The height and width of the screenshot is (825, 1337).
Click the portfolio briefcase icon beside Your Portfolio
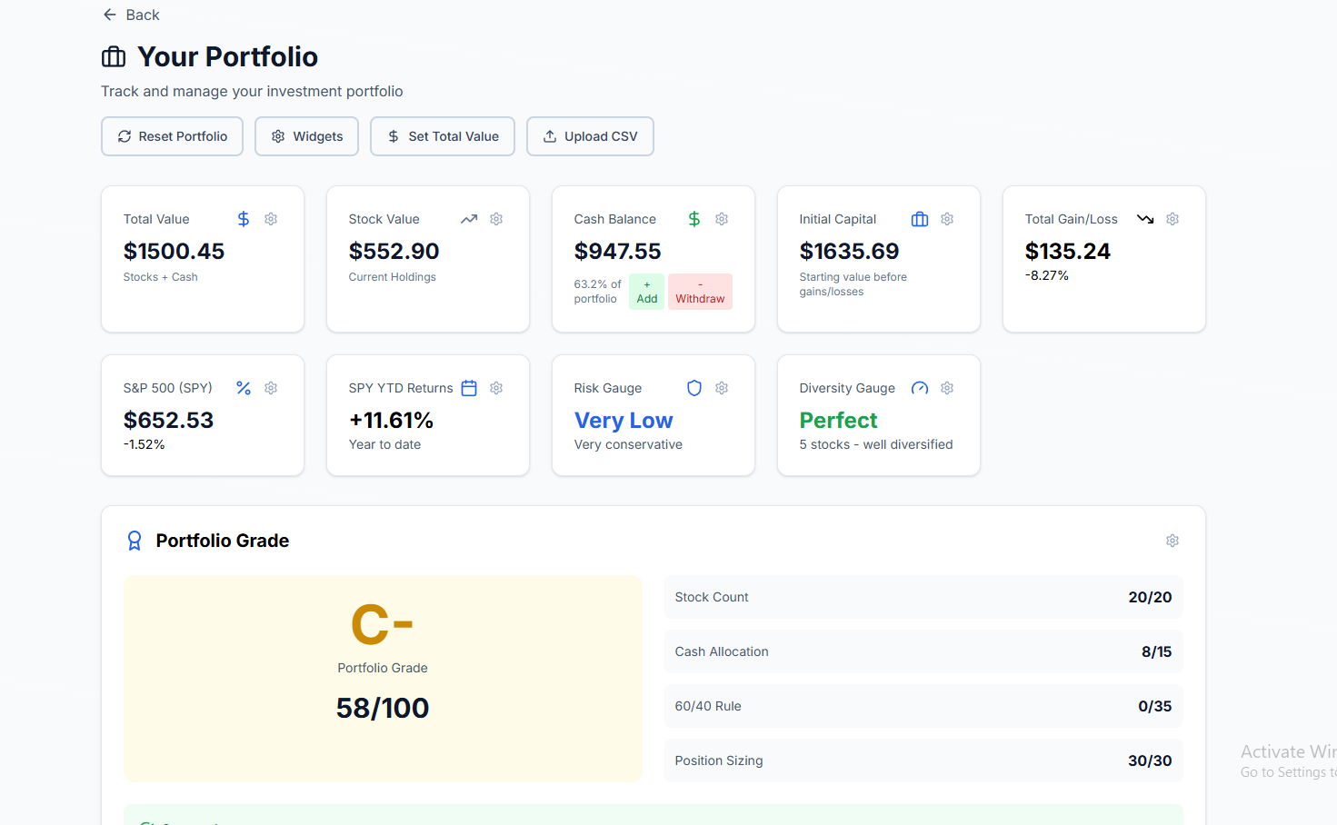(113, 56)
